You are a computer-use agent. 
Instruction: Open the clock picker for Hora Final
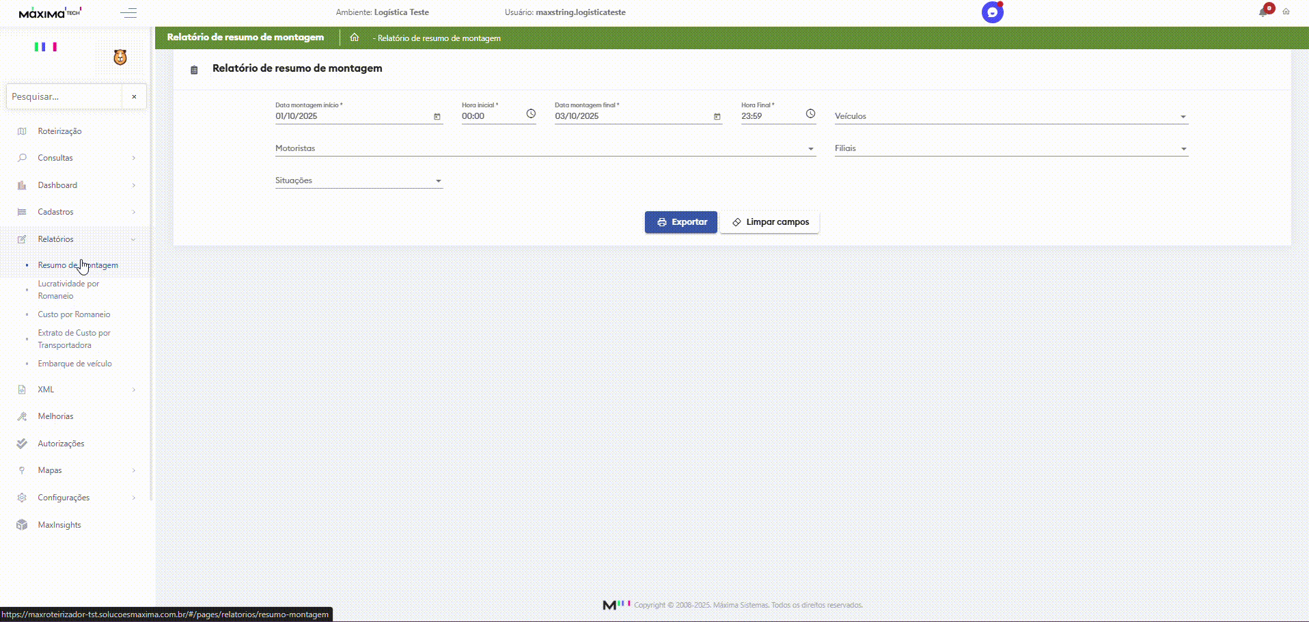(810, 114)
